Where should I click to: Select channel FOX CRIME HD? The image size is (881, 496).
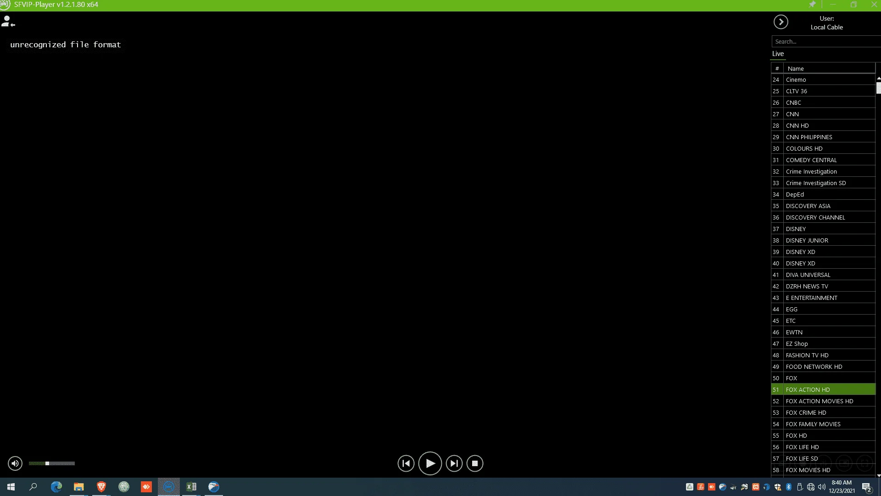(x=823, y=412)
